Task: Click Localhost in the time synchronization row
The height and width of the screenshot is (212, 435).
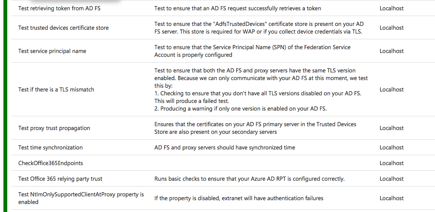Action: 391,148
